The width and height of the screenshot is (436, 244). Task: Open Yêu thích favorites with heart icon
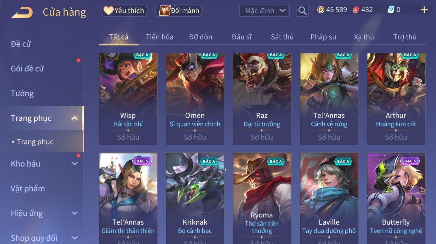click(x=124, y=11)
